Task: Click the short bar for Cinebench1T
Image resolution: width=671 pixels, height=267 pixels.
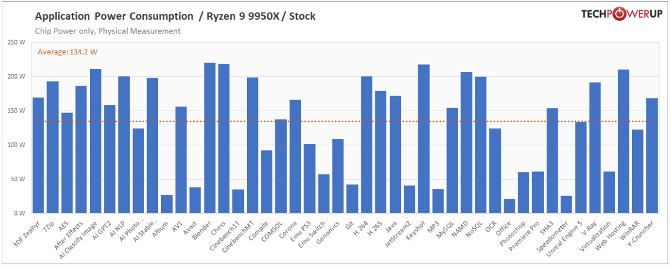Action: click(238, 202)
